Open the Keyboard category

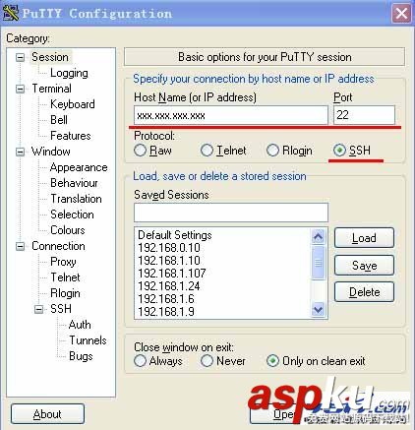click(x=73, y=104)
